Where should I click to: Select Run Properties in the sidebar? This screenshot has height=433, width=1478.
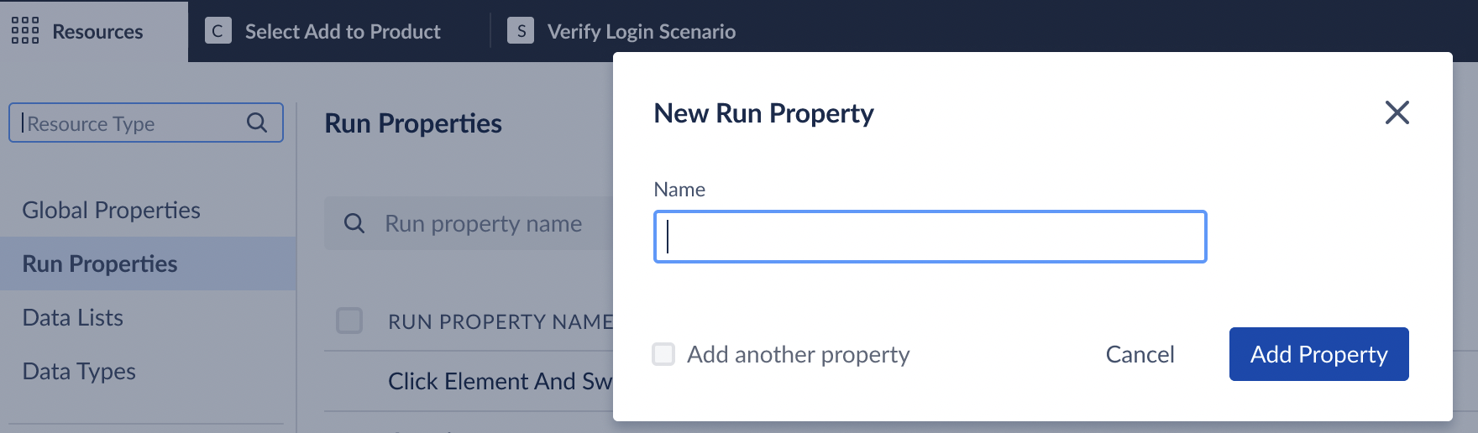click(x=100, y=263)
